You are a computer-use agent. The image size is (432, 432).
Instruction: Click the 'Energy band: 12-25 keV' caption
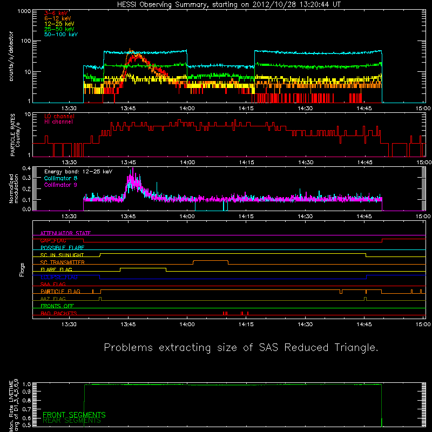(x=78, y=172)
